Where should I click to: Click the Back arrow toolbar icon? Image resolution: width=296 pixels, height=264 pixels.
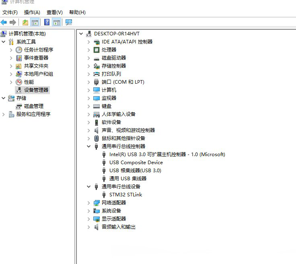click(4, 22)
